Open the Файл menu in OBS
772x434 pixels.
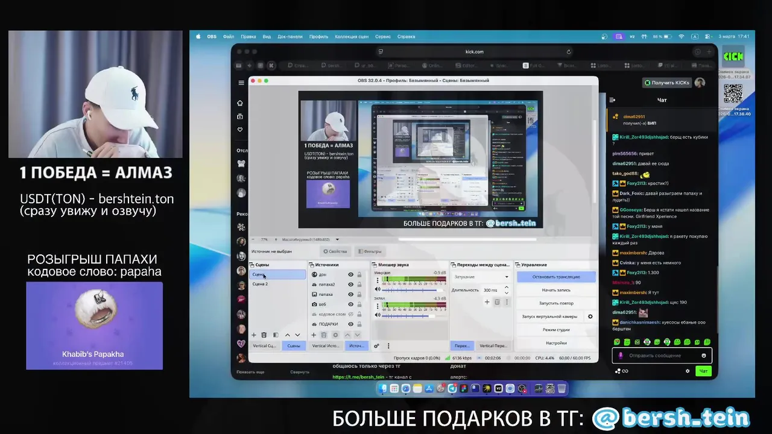tap(229, 37)
